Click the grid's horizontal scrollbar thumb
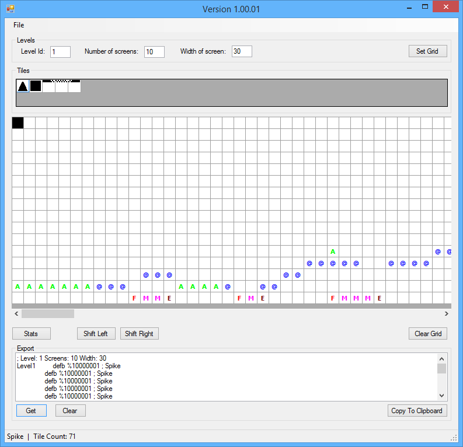Image resolution: width=463 pixels, height=447 pixels. pyautogui.click(x=48, y=313)
